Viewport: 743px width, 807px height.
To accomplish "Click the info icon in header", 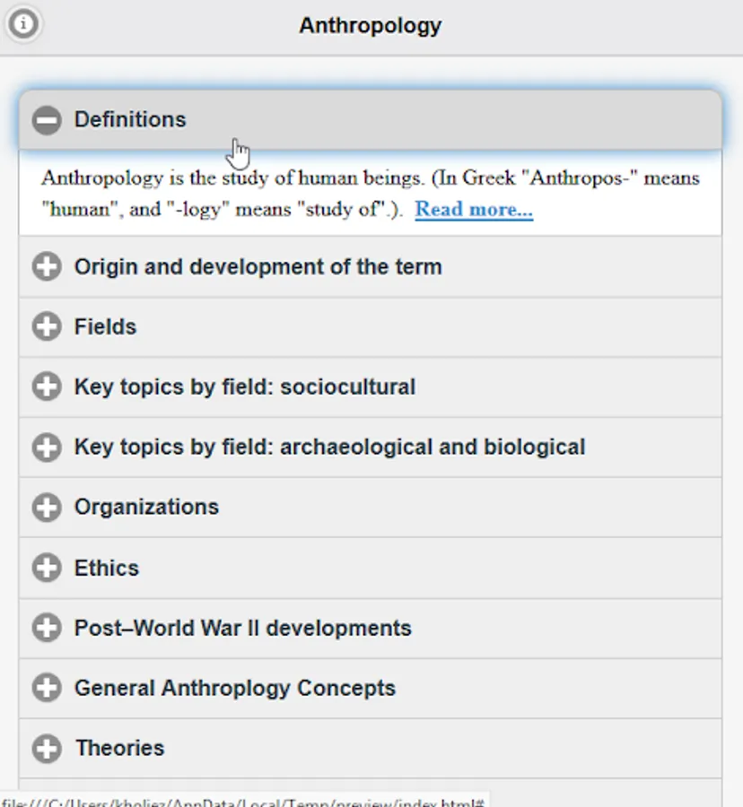I will pyautogui.click(x=22, y=24).
